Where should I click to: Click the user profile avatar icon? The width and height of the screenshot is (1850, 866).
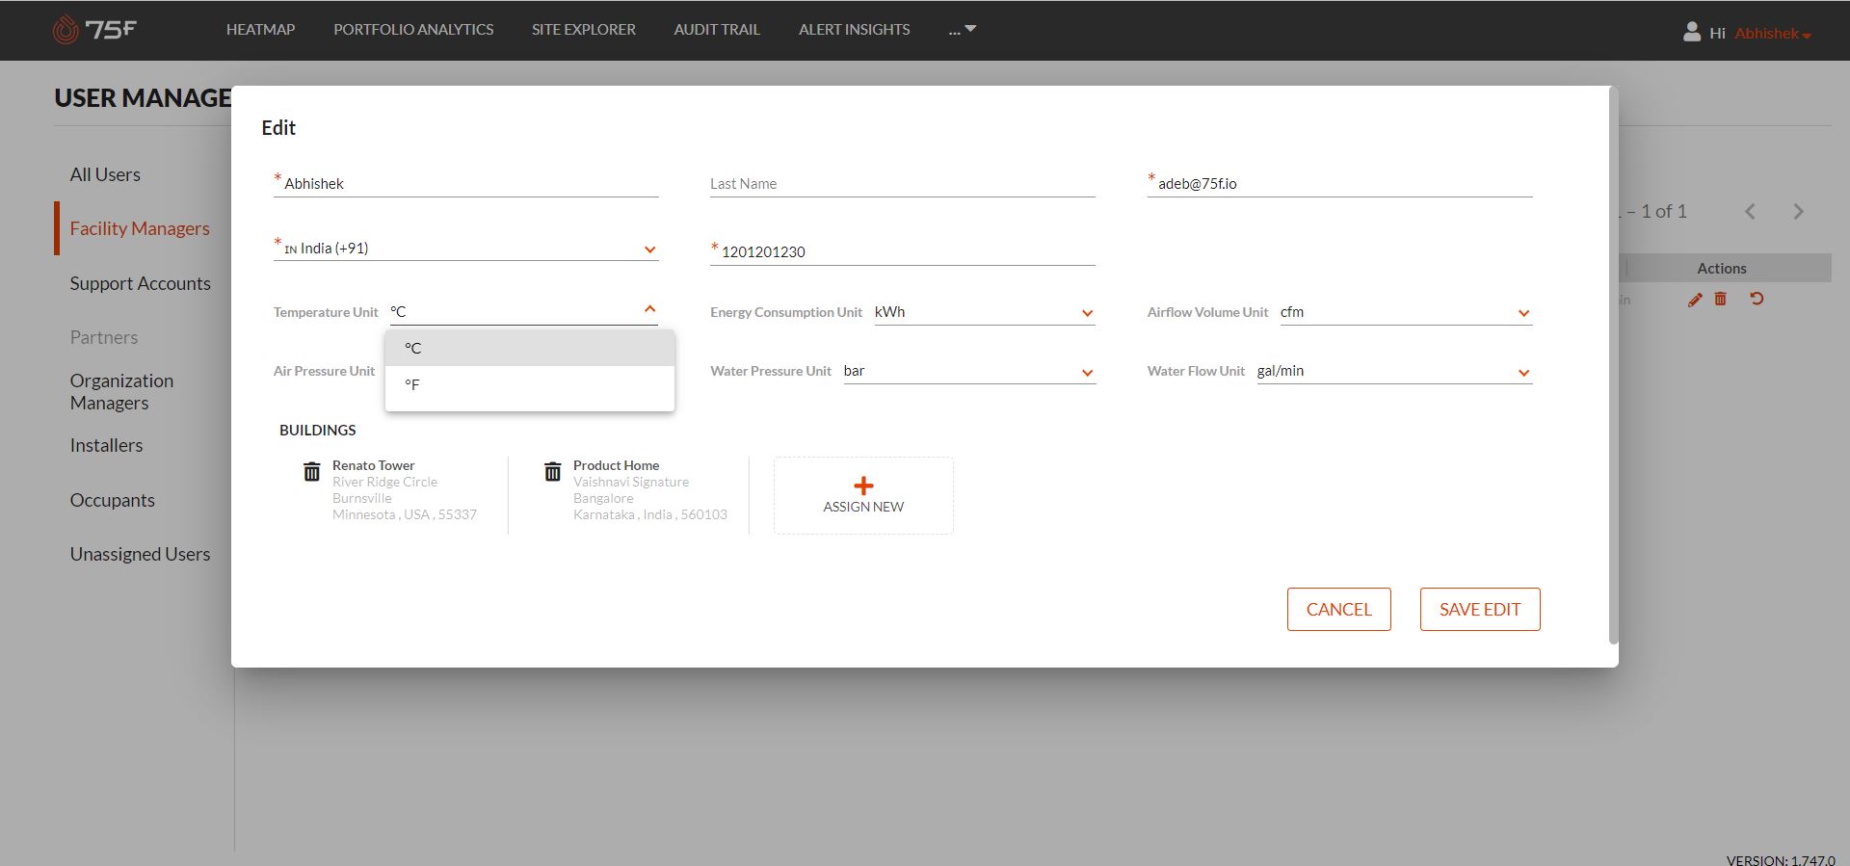[1691, 32]
